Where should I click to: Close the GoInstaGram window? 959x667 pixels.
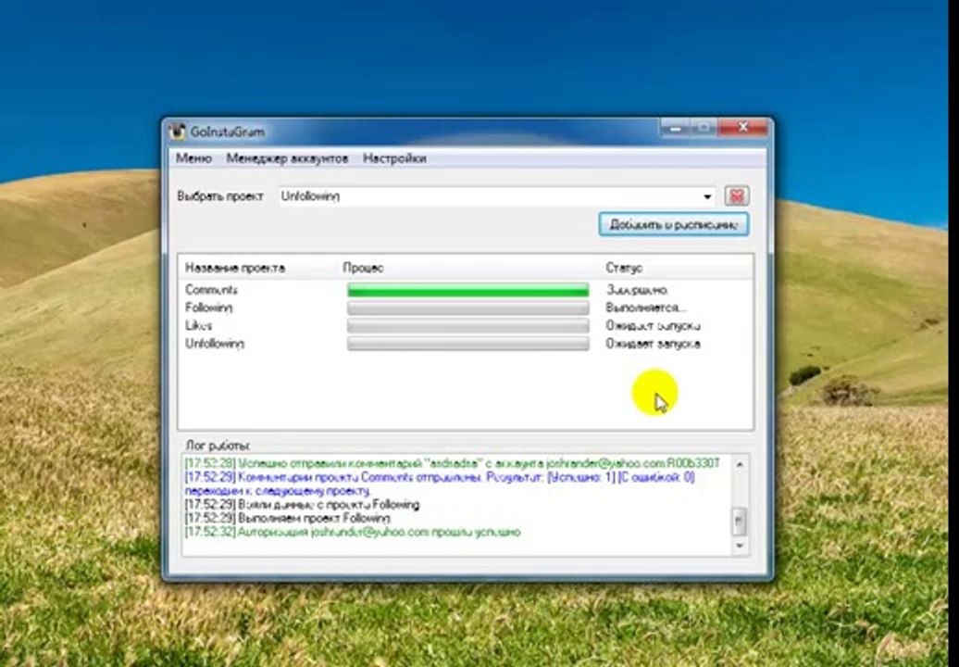tap(742, 128)
